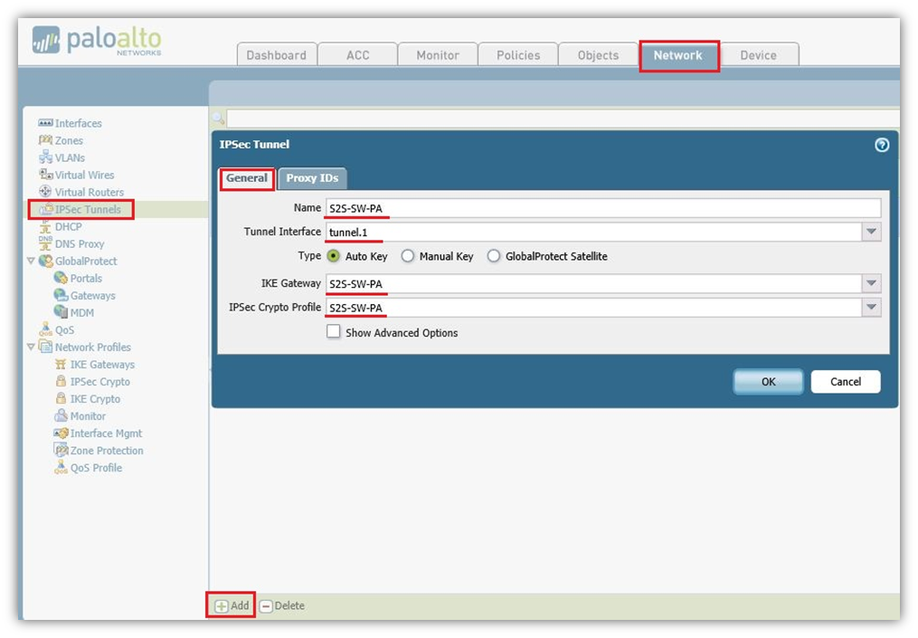Viewport: 918px width, 638px height.
Task: Expand the IKE Gateway dropdown list
Action: coord(871,283)
